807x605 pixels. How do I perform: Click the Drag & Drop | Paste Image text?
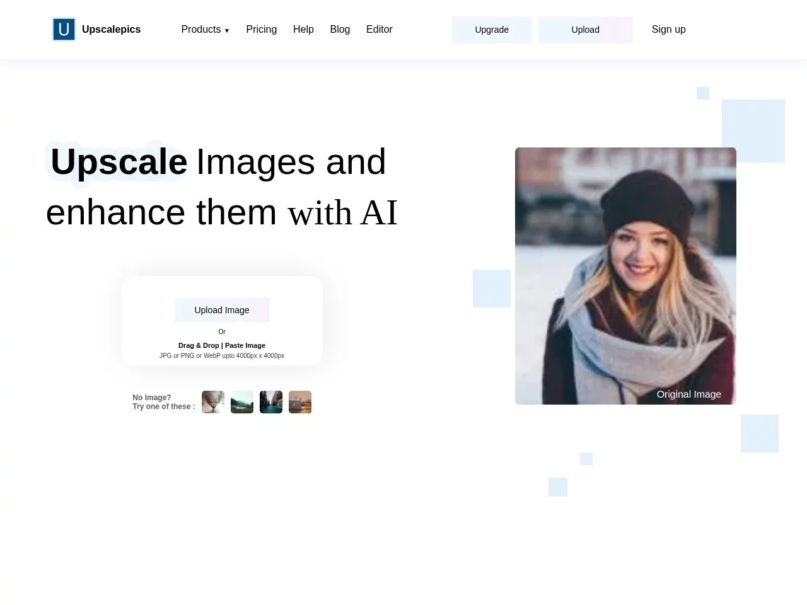tap(222, 345)
